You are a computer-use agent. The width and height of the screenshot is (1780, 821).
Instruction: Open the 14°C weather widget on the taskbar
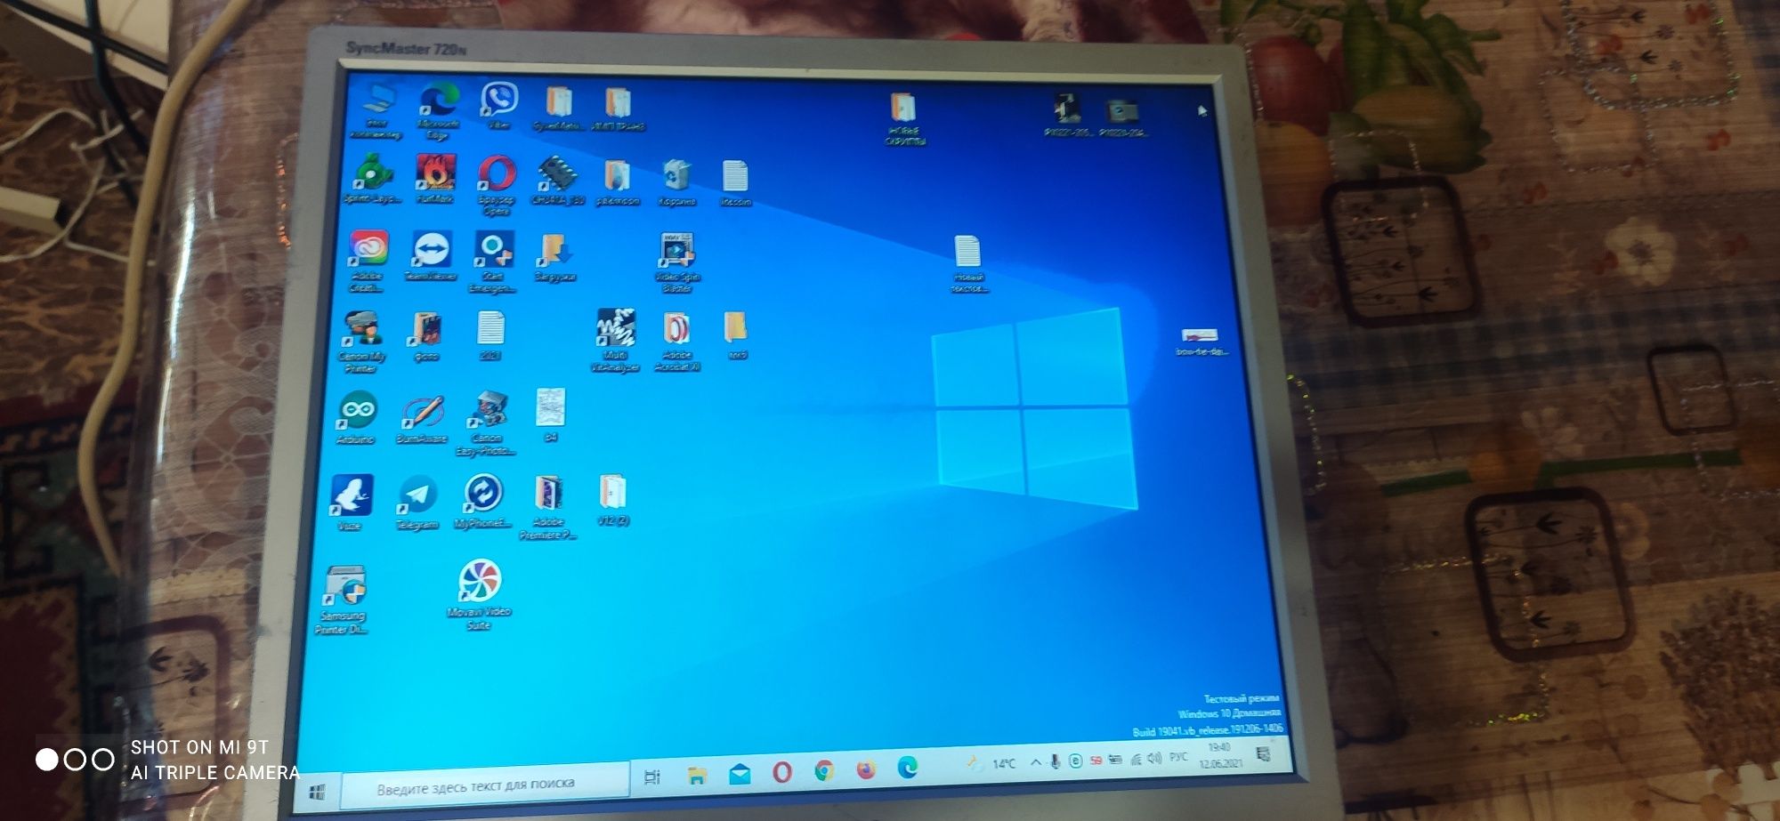[991, 763]
